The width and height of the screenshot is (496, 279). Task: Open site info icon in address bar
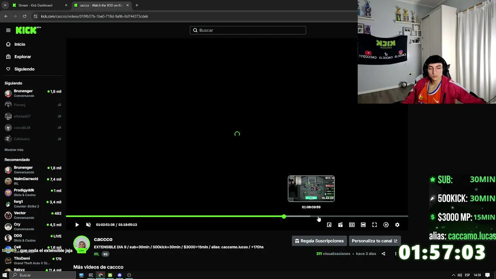(36, 16)
